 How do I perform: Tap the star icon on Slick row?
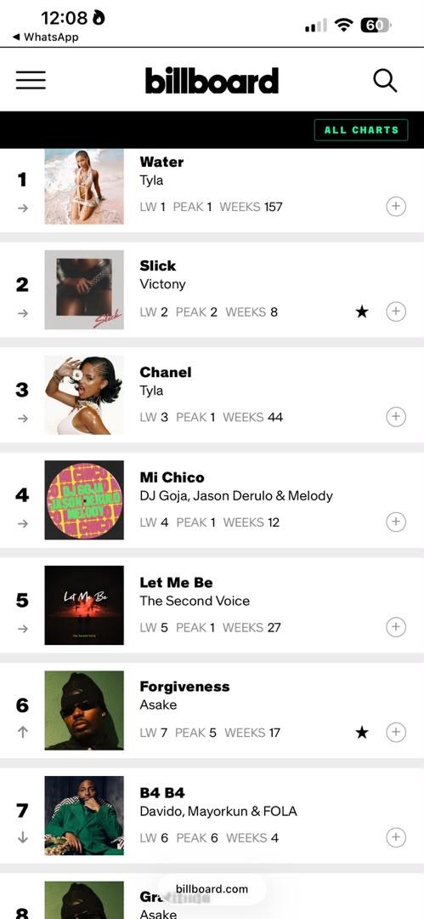tap(362, 311)
